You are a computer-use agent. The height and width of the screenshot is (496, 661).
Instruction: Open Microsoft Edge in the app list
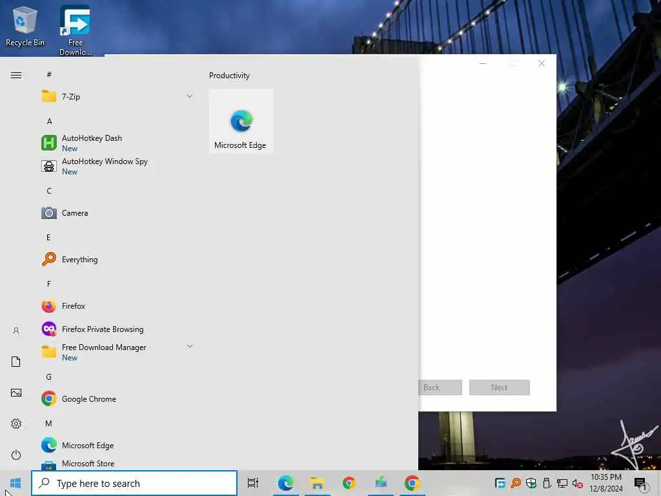pos(117,446)
